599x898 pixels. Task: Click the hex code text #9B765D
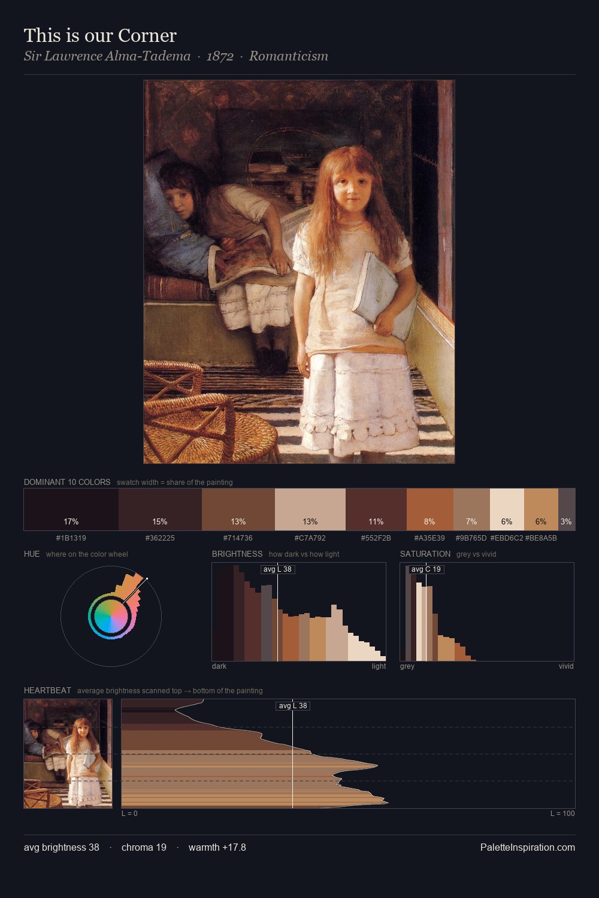click(x=471, y=538)
